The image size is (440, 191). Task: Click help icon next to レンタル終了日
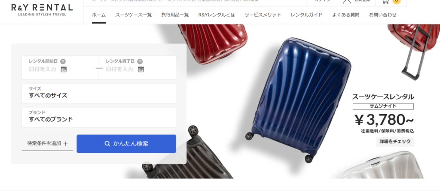point(140,61)
